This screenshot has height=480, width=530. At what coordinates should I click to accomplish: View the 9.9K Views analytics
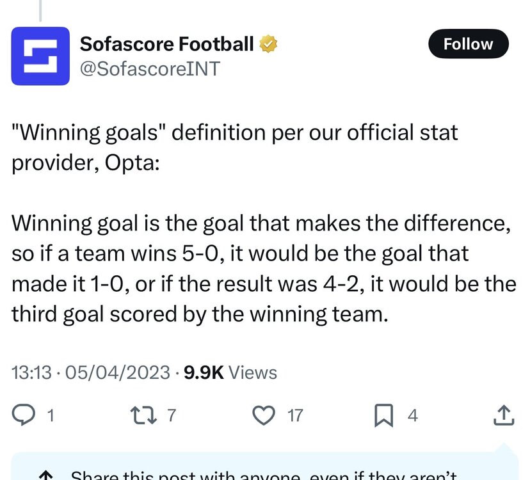(x=230, y=372)
